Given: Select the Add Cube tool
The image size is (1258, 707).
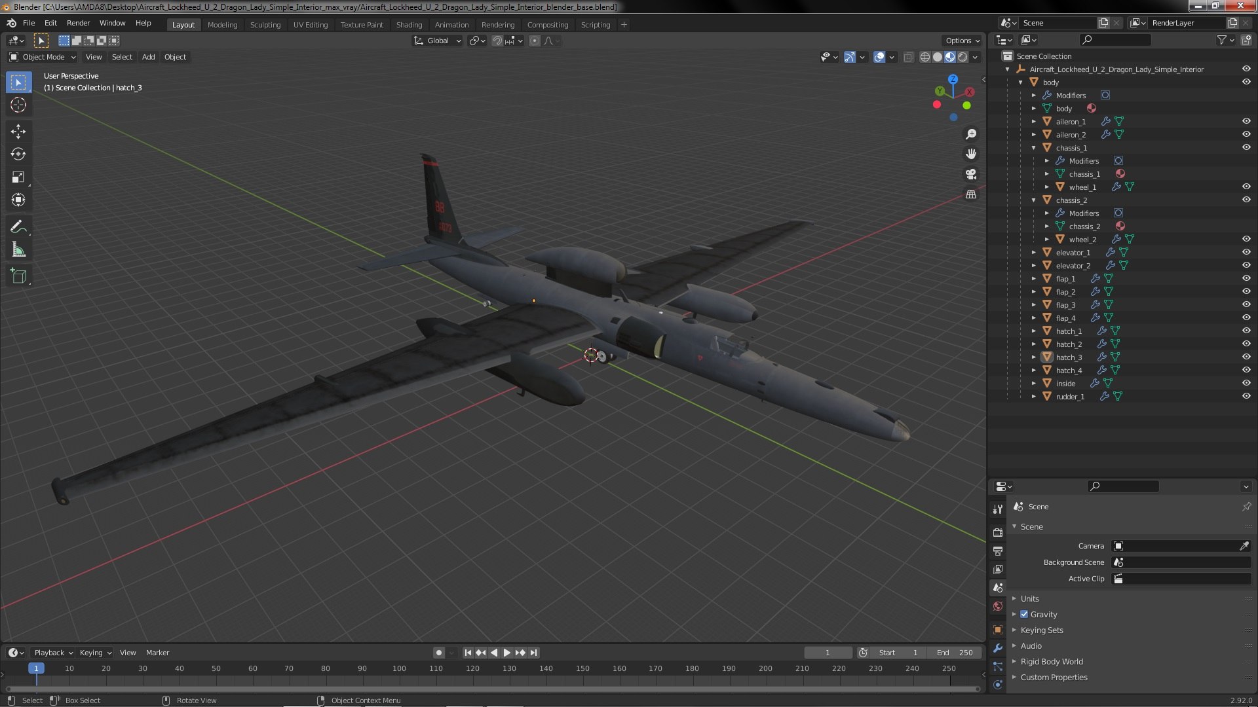Looking at the screenshot, I should pyautogui.click(x=18, y=276).
